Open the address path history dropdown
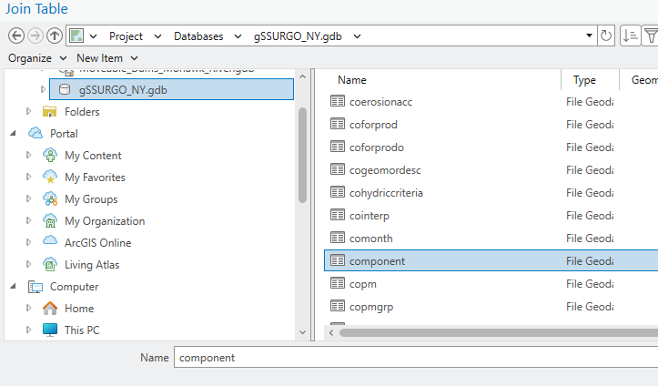Screen dimensions: 658x386 click(x=590, y=36)
